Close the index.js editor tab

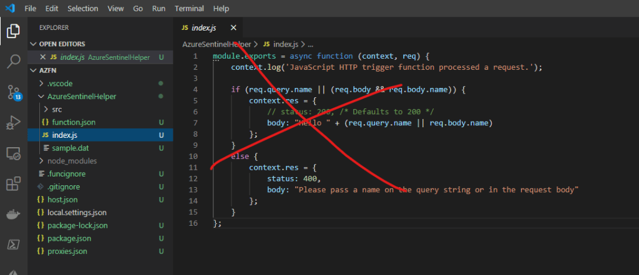tap(233, 28)
